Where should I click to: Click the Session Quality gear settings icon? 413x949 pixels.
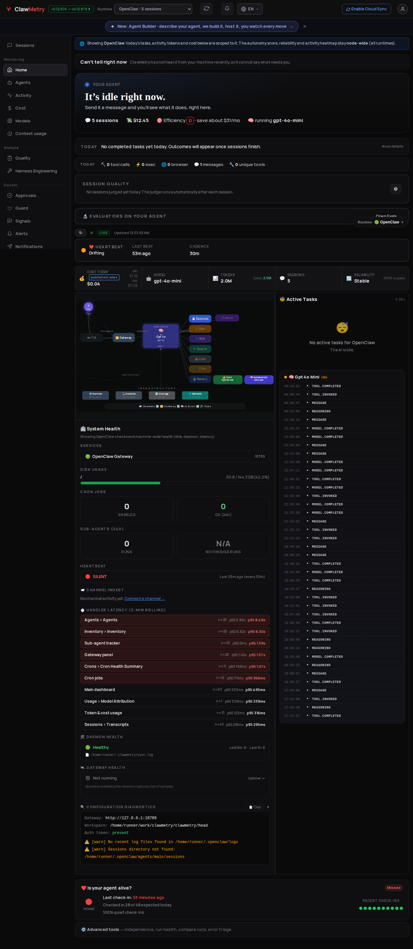point(396,189)
